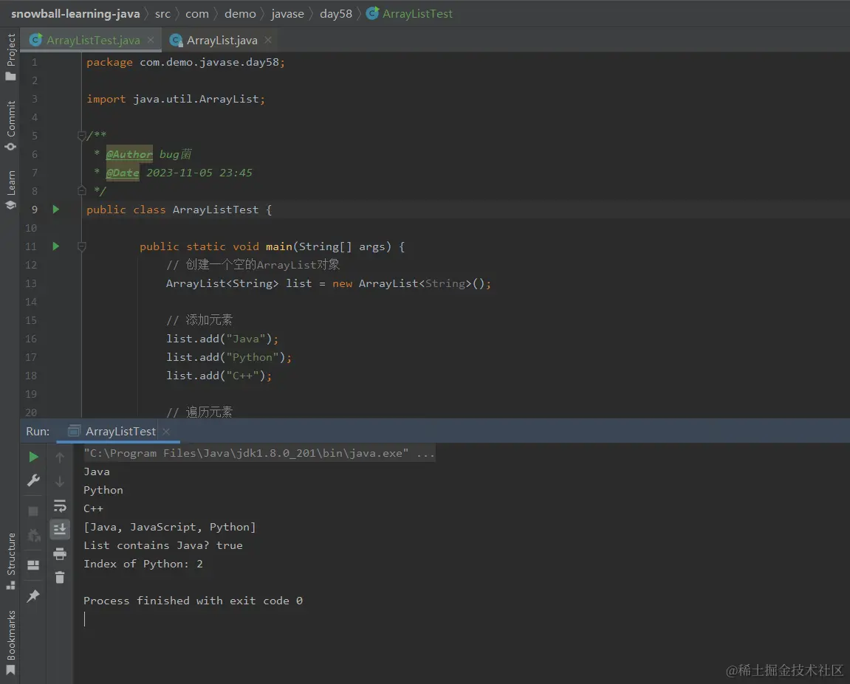Open the Commit tool window

[10, 125]
